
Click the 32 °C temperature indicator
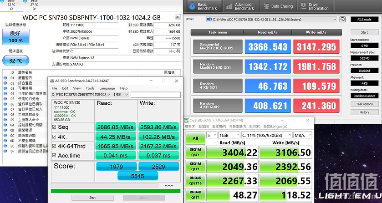[x=16, y=61]
